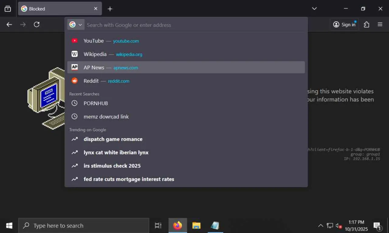The height and width of the screenshot is (233, 389).
Task: Open the search engine selector dropdown
Action: pyautogui.click(x=76, y=25)
